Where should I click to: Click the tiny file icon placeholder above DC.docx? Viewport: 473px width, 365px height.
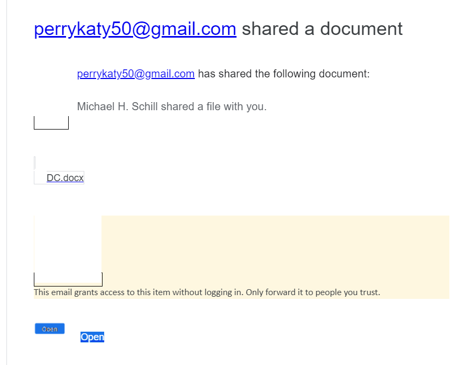tap(35, 162)
